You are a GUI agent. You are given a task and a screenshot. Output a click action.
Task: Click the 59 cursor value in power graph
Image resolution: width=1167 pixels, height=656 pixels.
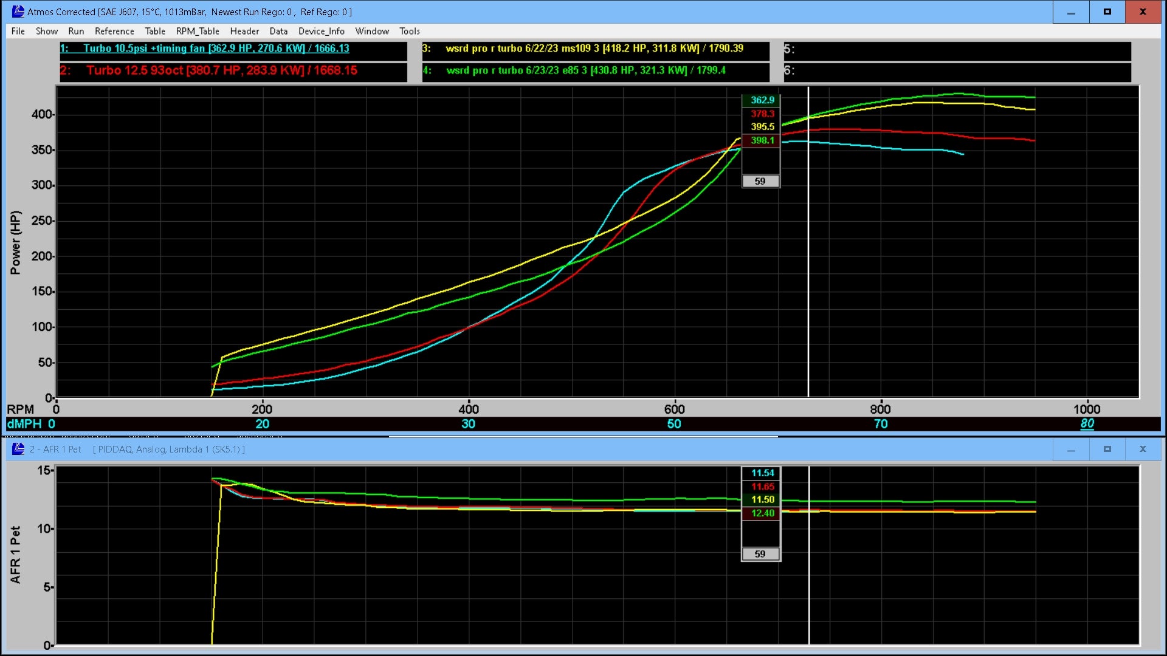[x=760, y=181]
